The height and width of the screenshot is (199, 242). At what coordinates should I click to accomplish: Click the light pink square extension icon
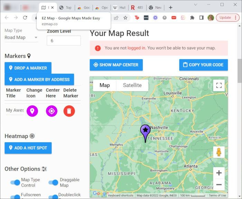click(x=183, y=18)
